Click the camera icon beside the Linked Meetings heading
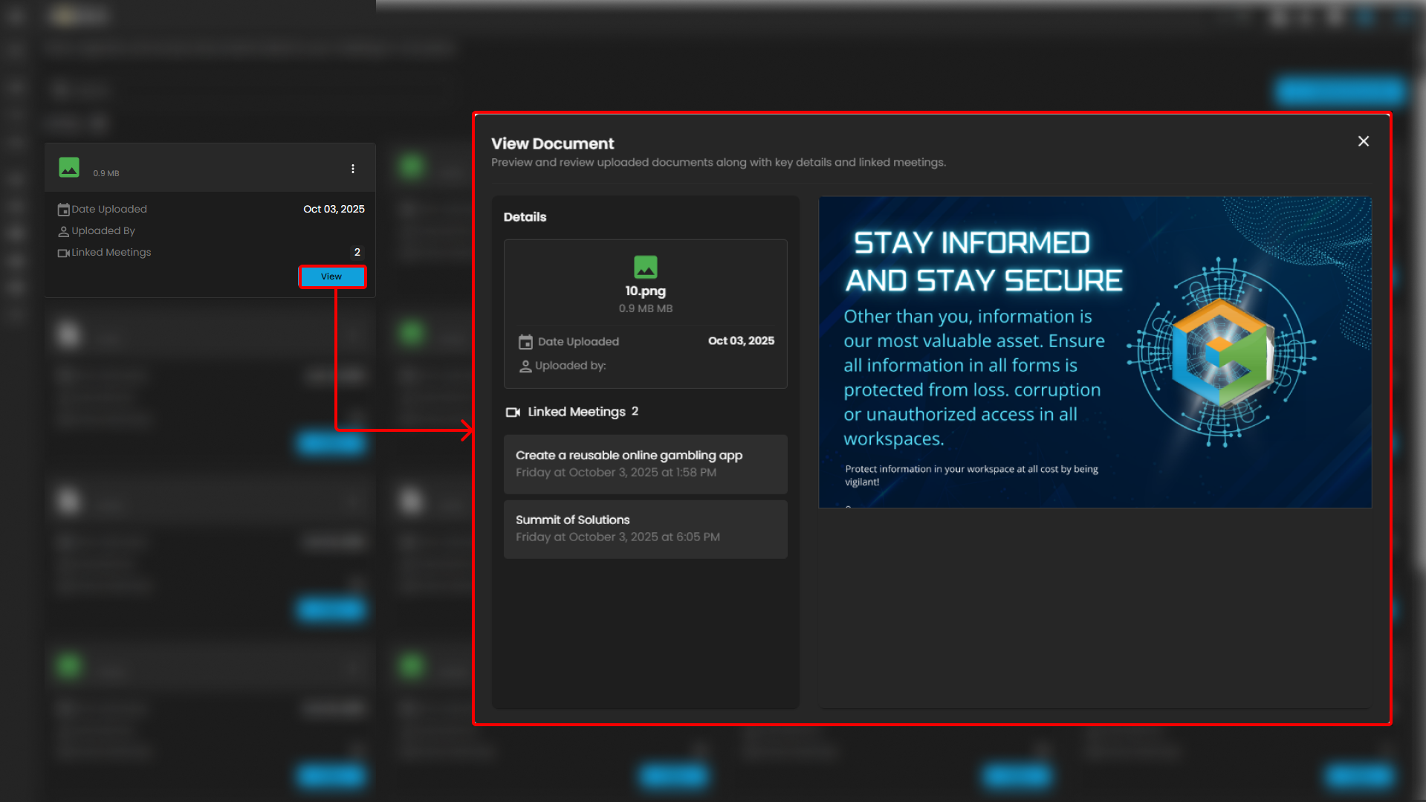The width and height of the screenshot is (1426, 802). 513,412
